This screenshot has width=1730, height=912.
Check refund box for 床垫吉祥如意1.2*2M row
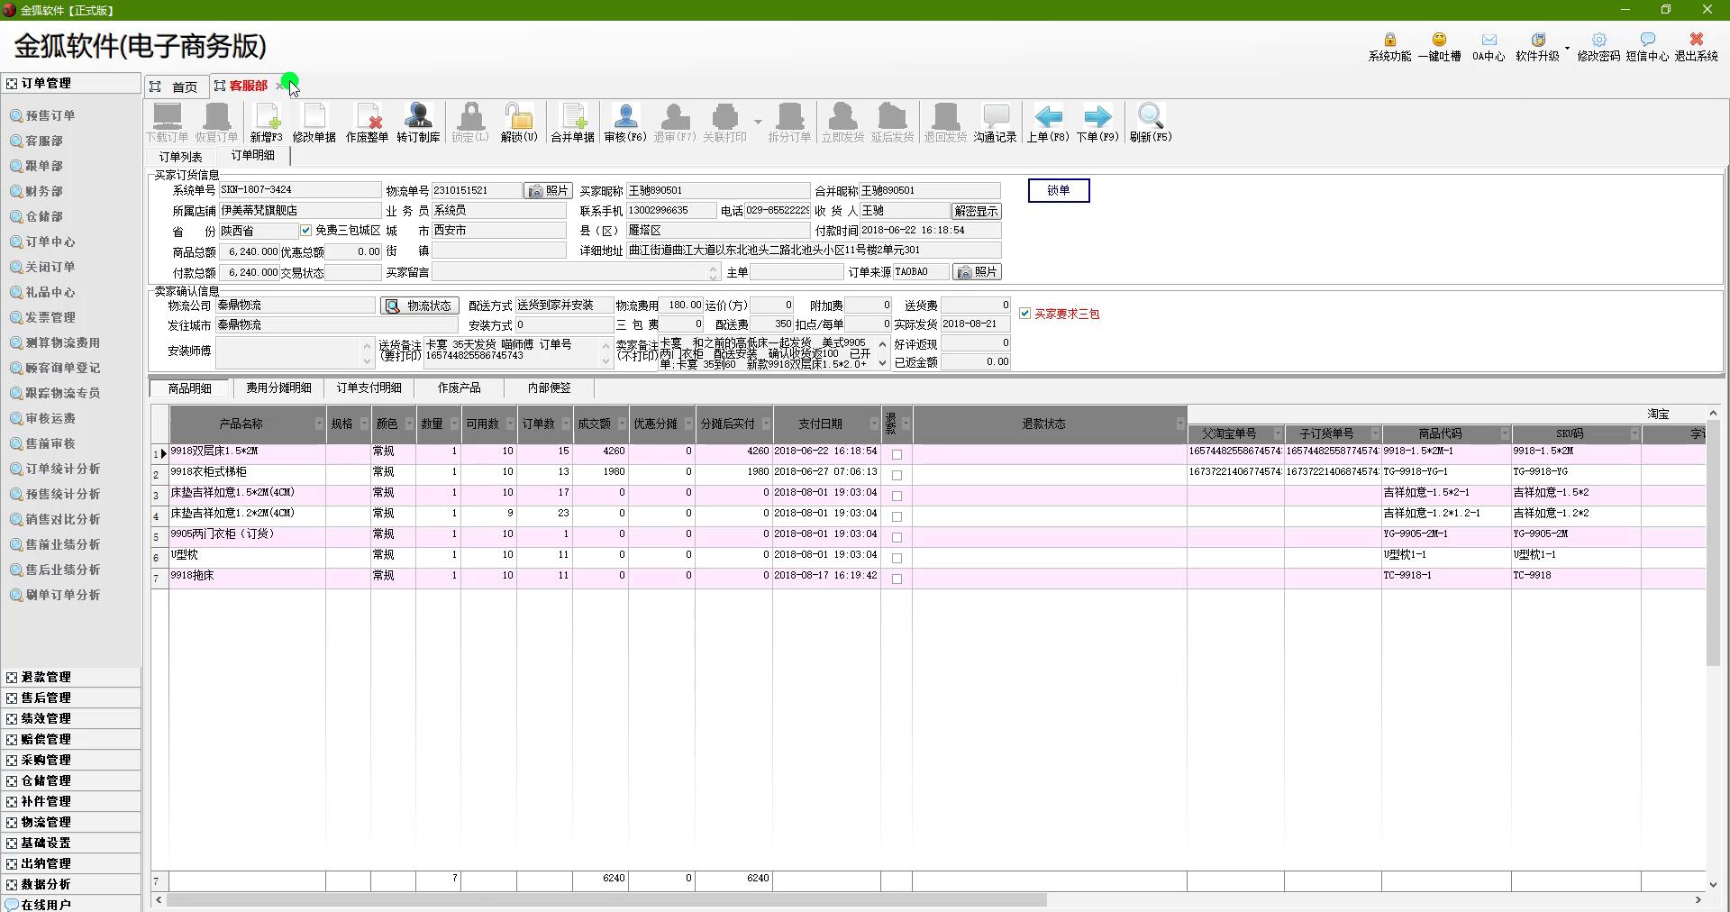coord(897,516)
